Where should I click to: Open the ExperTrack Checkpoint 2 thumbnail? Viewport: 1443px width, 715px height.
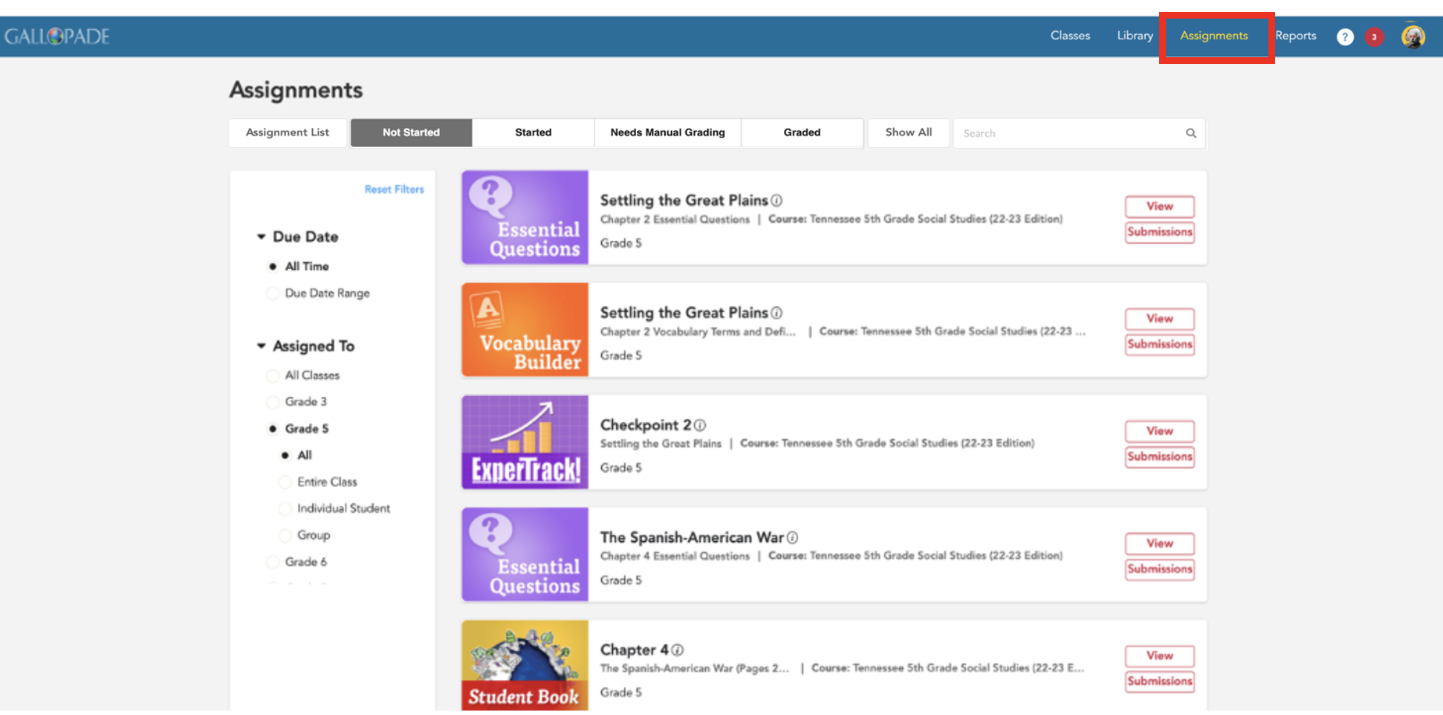pyautogui.click(x=525, y=442)
